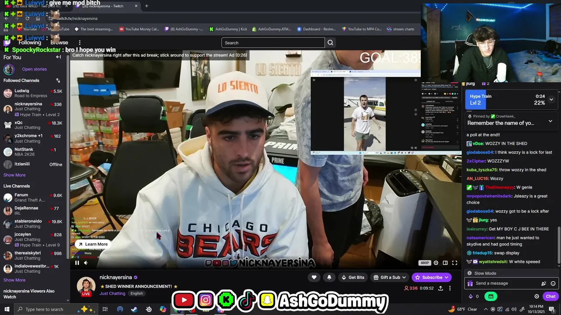This screenshot has width=561, height=315.
Task: Open Fanum's live channel
Action: (x=33, y=197)
